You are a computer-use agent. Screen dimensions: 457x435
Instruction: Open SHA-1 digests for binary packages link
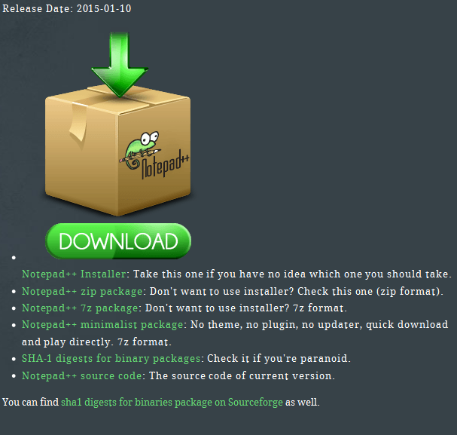point(111,359)
